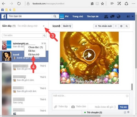Open the messages icon in header
The height and width of the screenshot is (117, 137).
(112, 16)
